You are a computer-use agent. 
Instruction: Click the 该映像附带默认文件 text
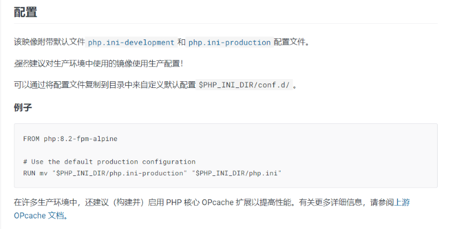(x=49, y=43)
